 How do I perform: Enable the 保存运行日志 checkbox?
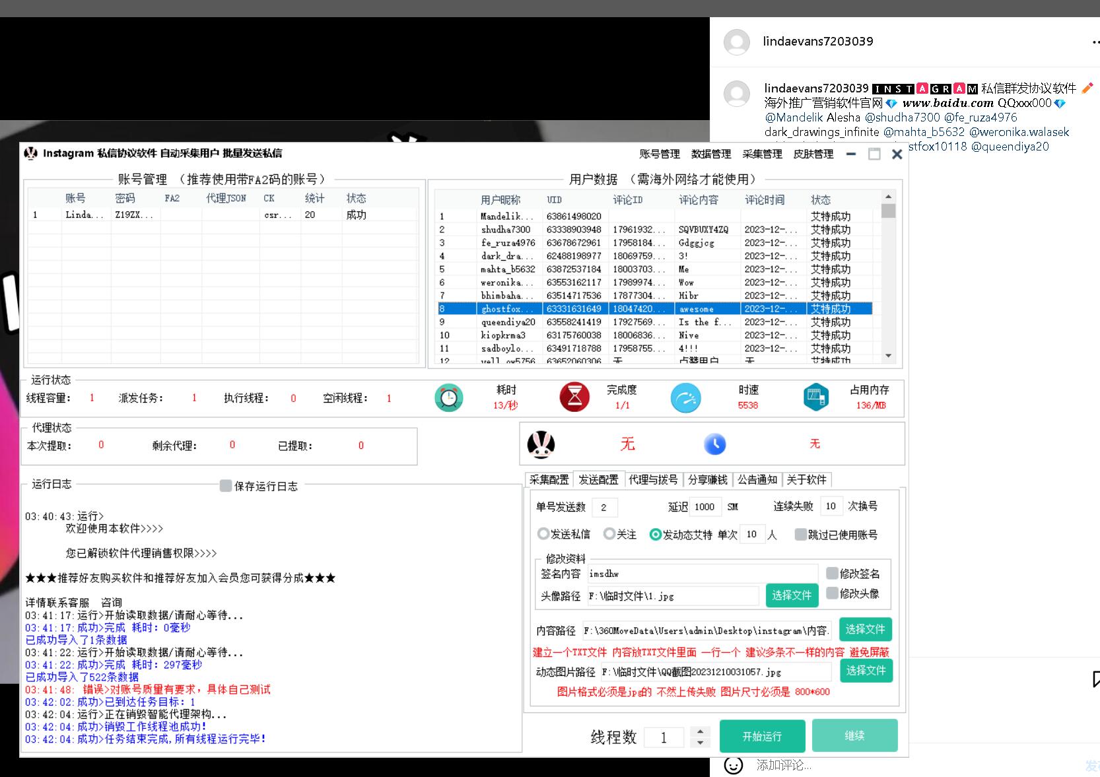226,486
